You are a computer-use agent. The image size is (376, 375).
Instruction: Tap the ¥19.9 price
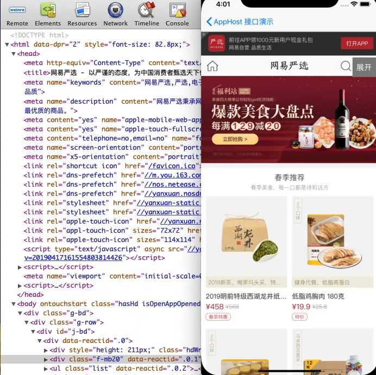pyautogui.click(x=301, y=307)
